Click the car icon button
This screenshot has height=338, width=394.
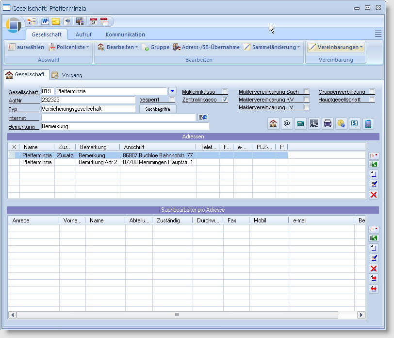tap(328, 123)
